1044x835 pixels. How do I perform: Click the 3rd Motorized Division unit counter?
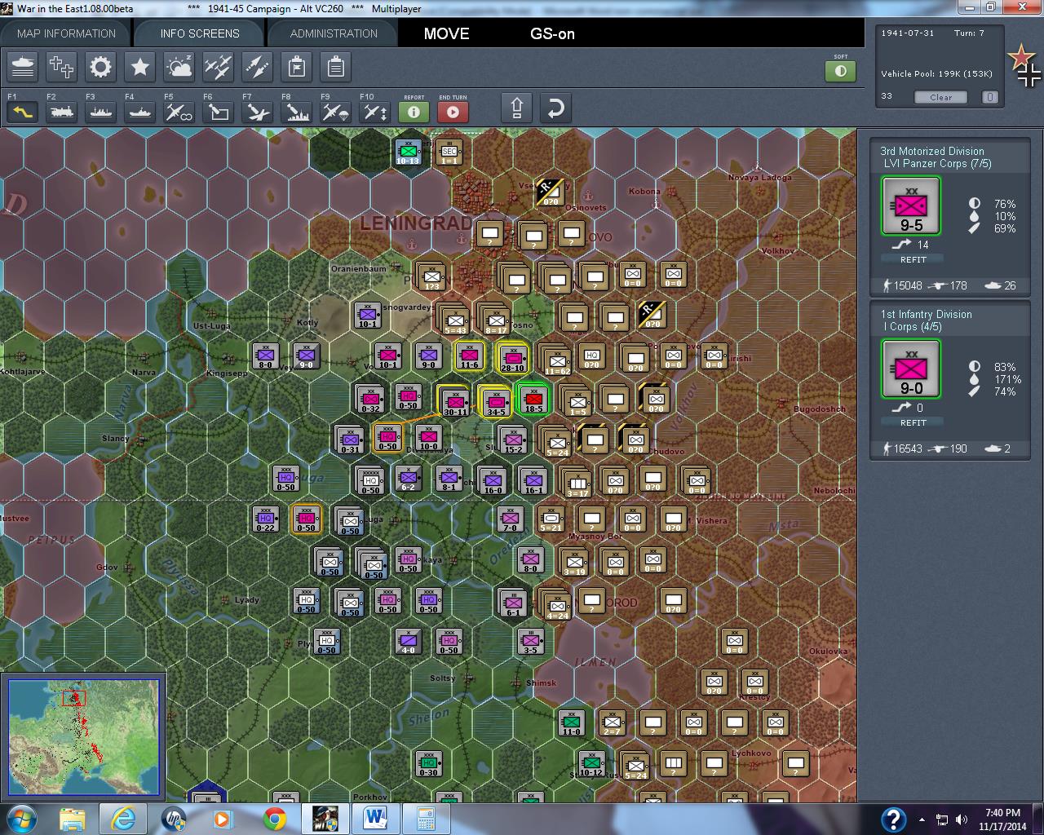coord(911,206)
